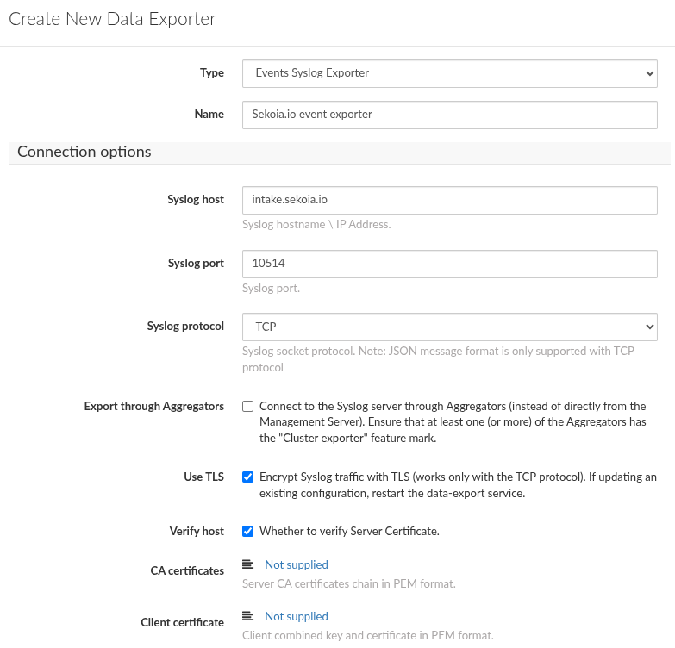Image resolution: width=675 pixels, height=648 pixels.
Task: Click the Export through Aggregators label
Action: [x=154, y=406]
